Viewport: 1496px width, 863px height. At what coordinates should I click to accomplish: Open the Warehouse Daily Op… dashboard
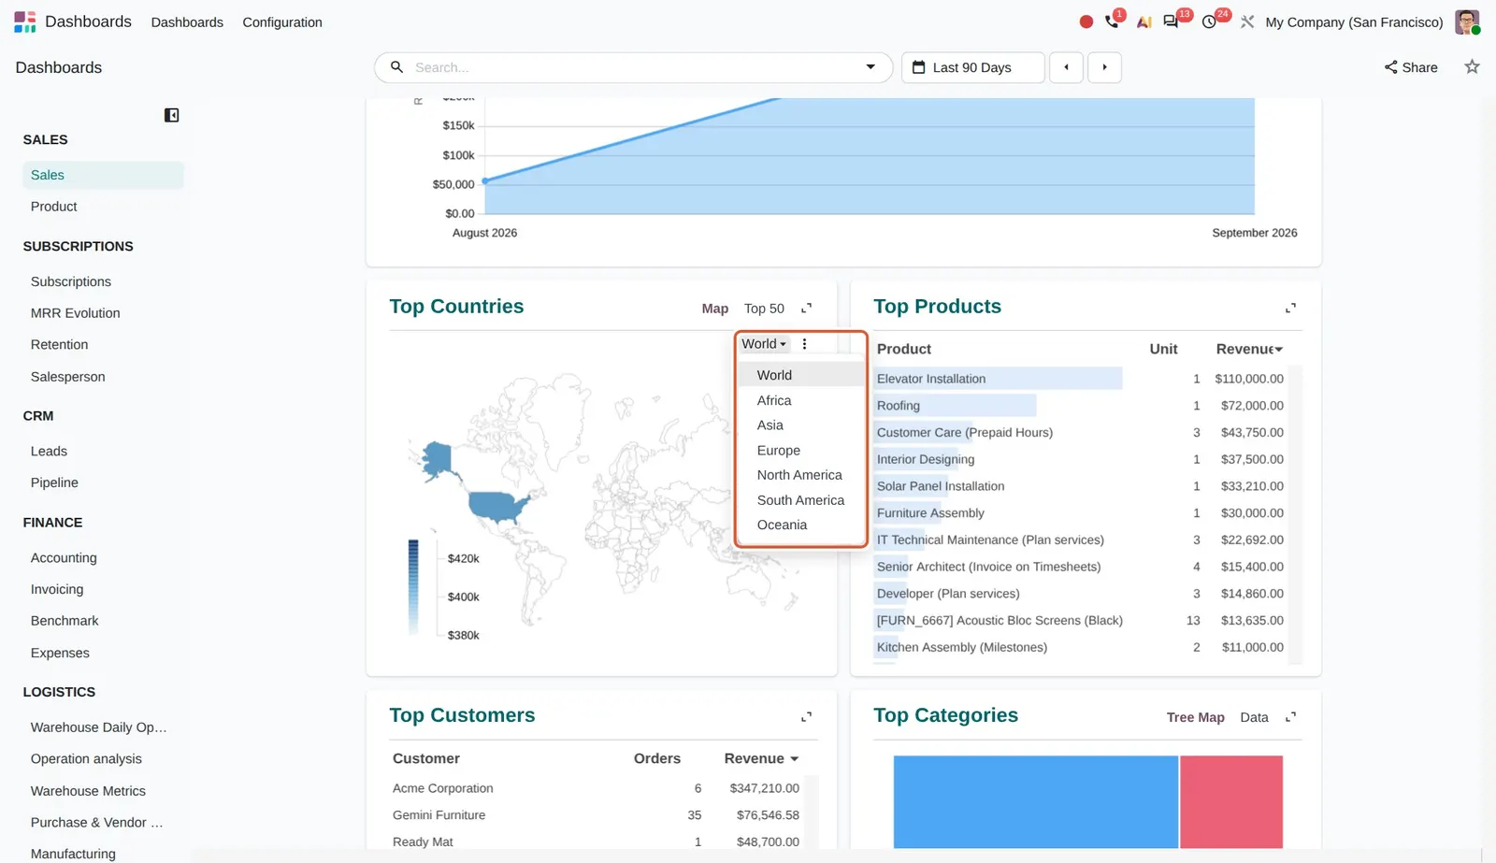[x=103, y=727]
